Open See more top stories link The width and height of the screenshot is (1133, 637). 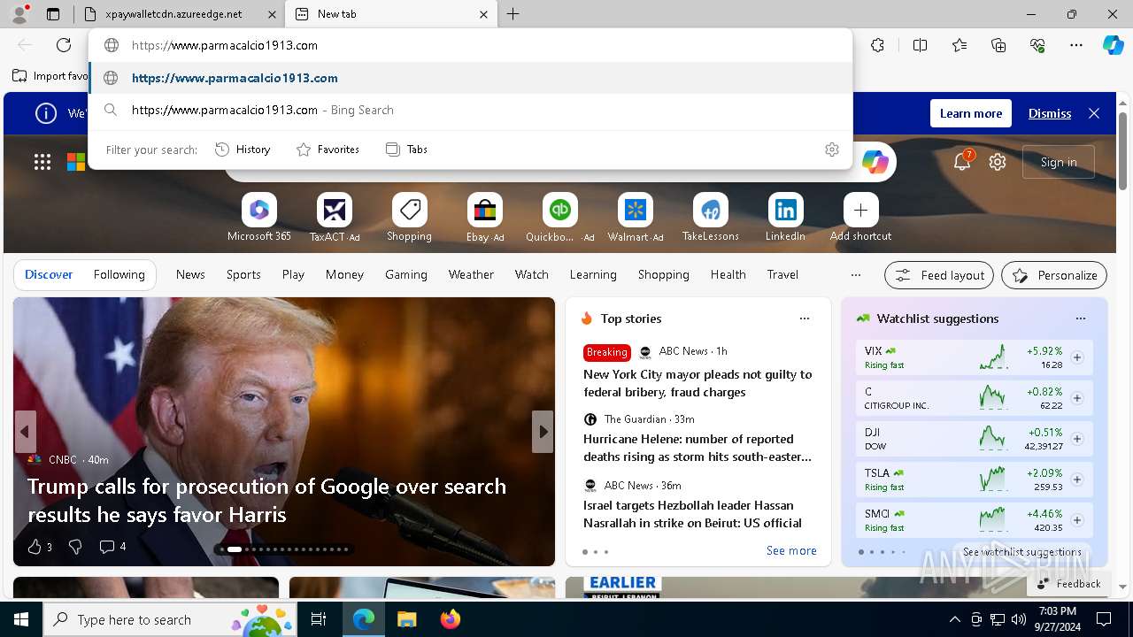tap(791, 551)
